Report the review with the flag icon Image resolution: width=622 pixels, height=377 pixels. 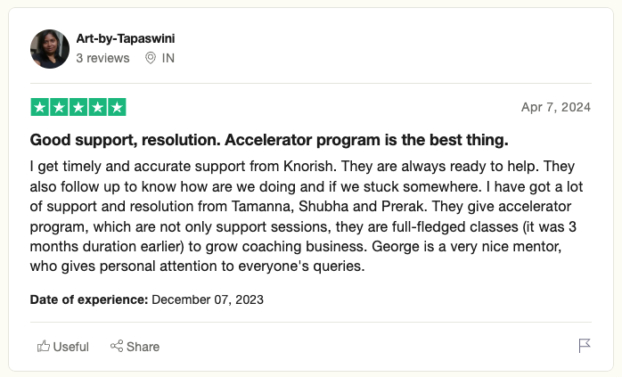click(x=585, y=346)
